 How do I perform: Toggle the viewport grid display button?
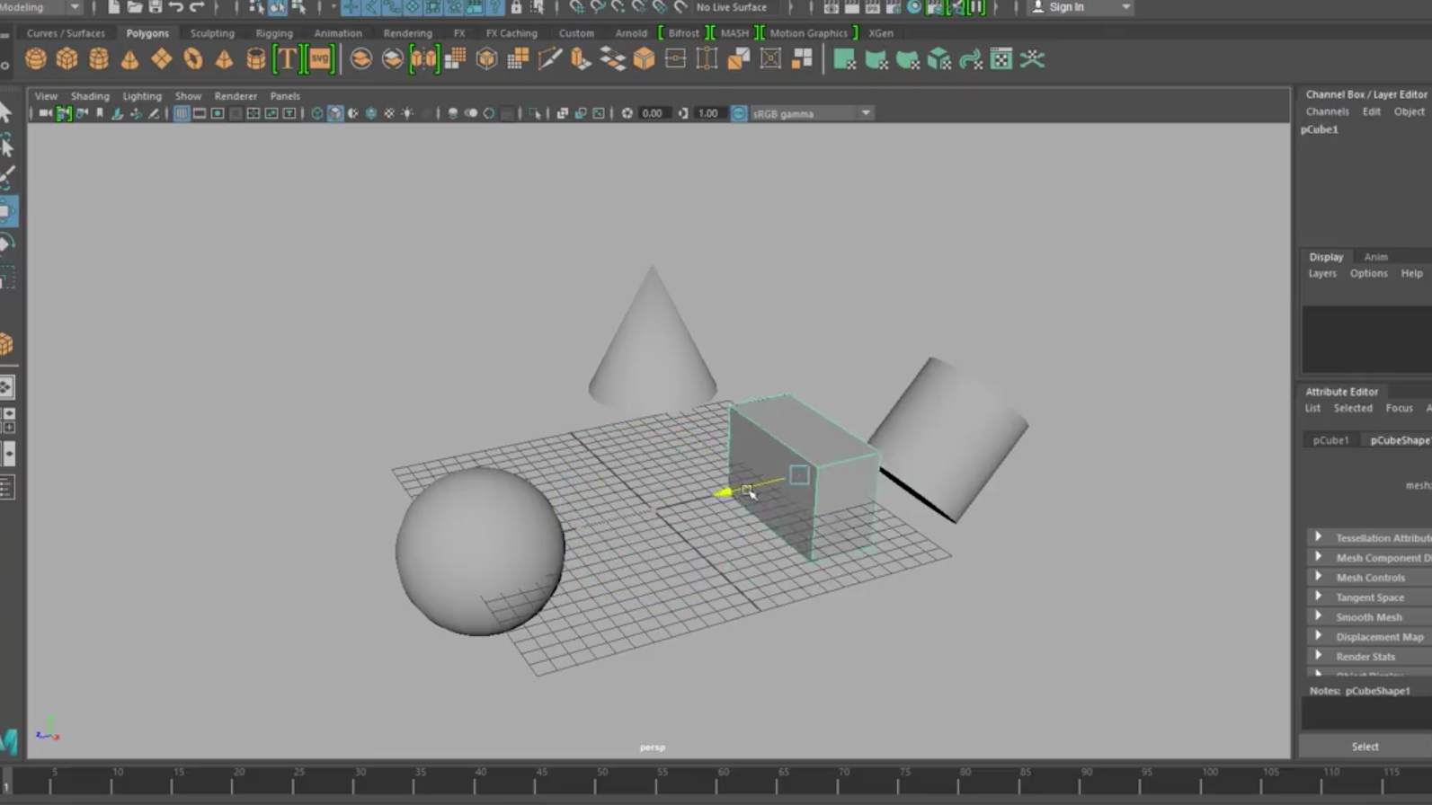(182, 113)
